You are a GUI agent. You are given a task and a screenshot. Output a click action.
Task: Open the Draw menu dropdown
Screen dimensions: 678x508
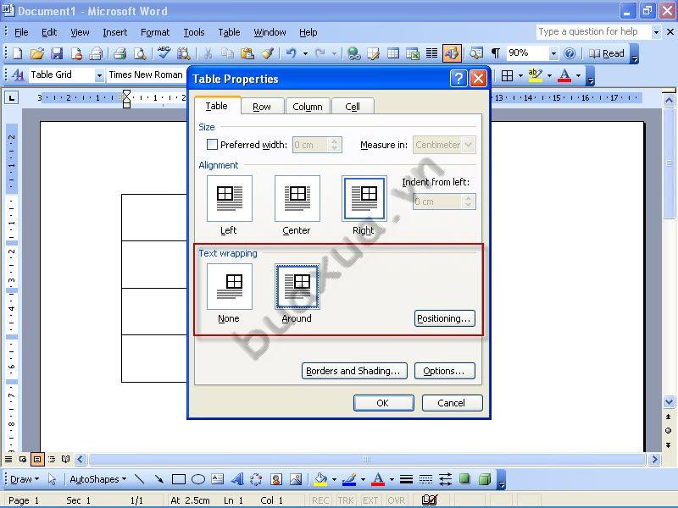click(25, 479)
